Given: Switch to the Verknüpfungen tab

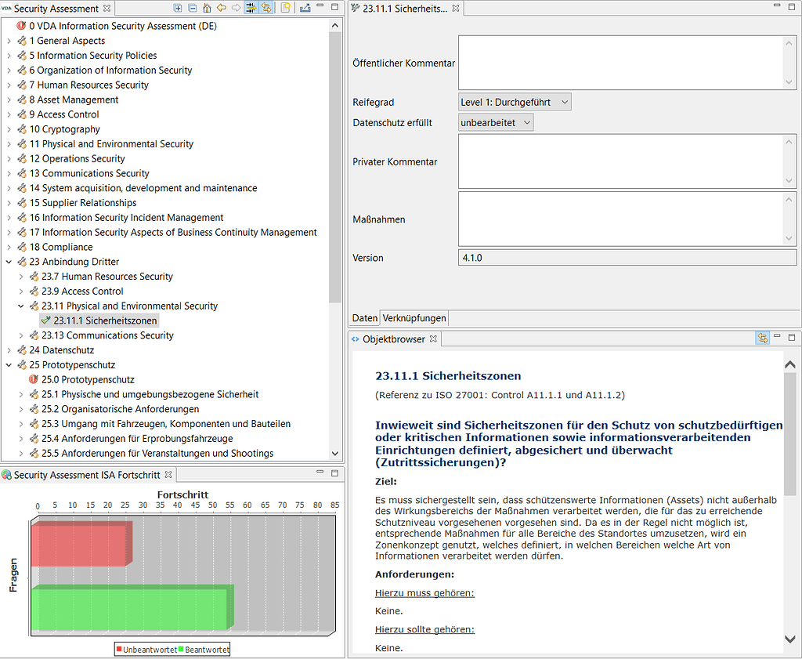Looking at the screenshot, I should [414, 318].
